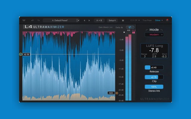
Task: Adjust the Stereo link 100% slider
Action: pos(154,87)
